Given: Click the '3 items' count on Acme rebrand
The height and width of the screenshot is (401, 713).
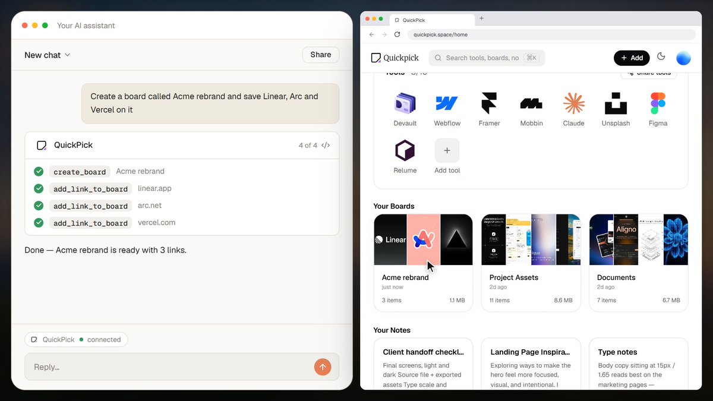Looking at the screenshot, I should point(392,300).
